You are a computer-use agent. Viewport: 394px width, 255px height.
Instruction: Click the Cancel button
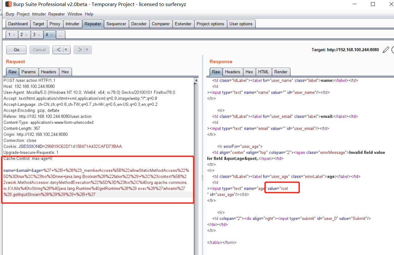(x=39, y=50)
